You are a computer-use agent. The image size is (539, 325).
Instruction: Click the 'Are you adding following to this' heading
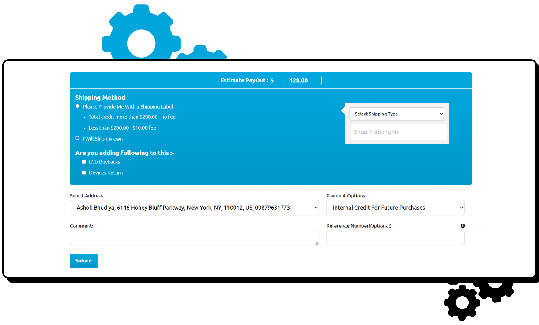pos(124,153)
